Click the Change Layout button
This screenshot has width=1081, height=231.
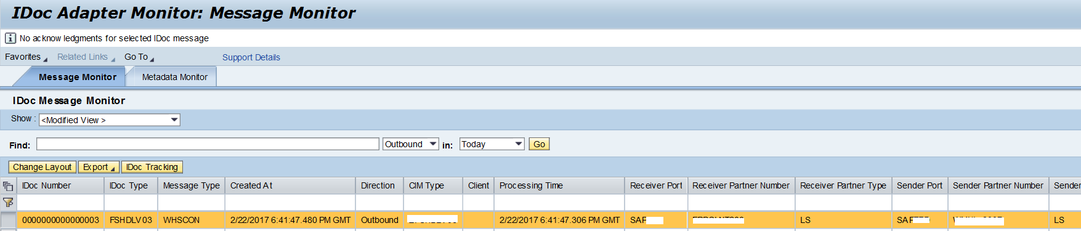[x=43, y=167]
